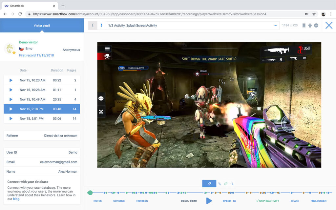Open the in-game hamburger menu
Image resolution: width=336 pixels, height=210 pixels.
(107, 49)
